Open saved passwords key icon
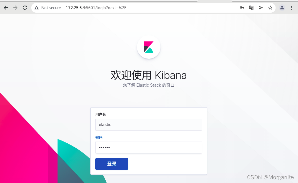This screenshot has height=183, width=298. click(x=242, y=8)
